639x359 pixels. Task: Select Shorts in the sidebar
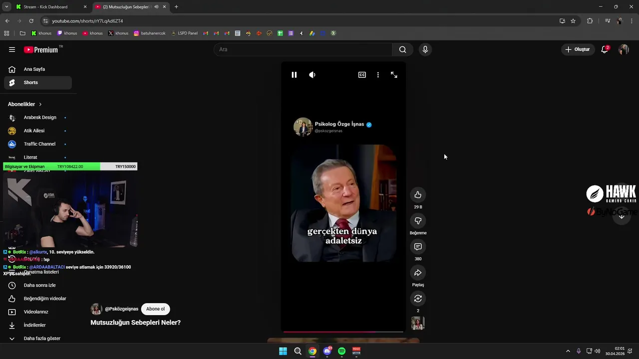(37, 83)
